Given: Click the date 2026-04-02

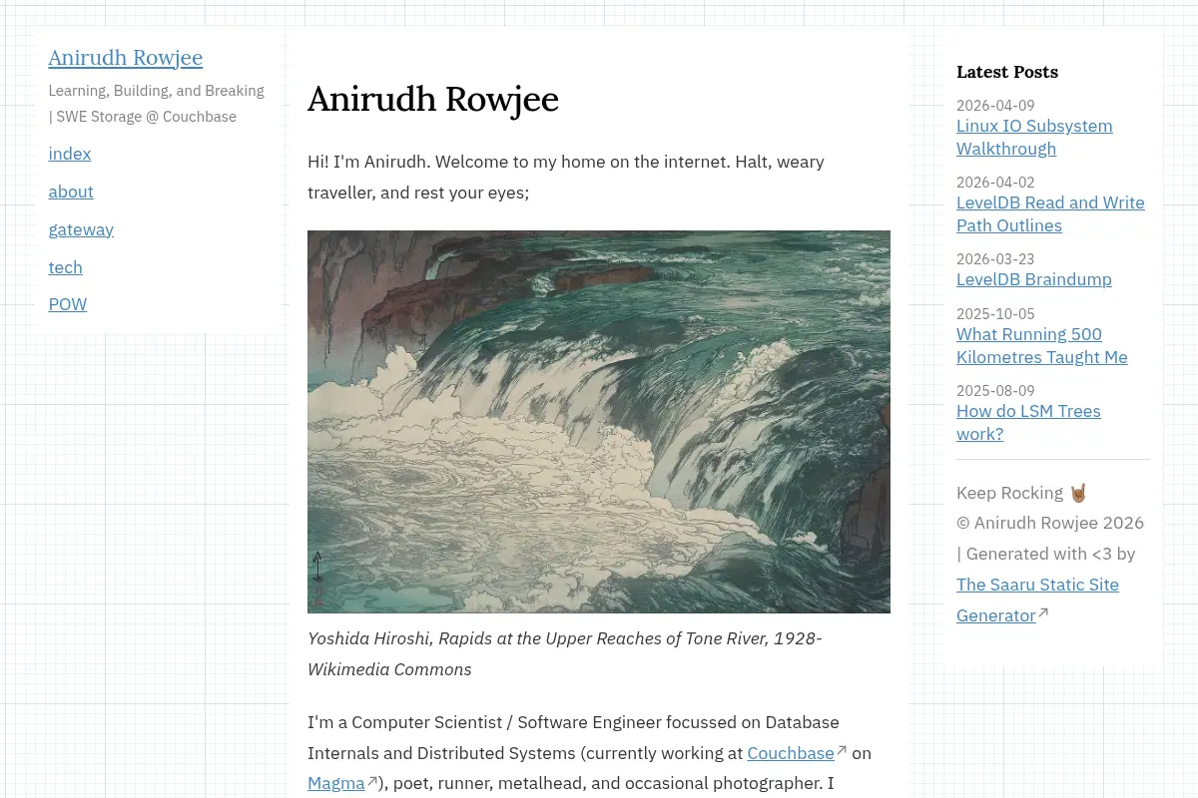Looking at the screenshot, I should (x=995, y=183).
